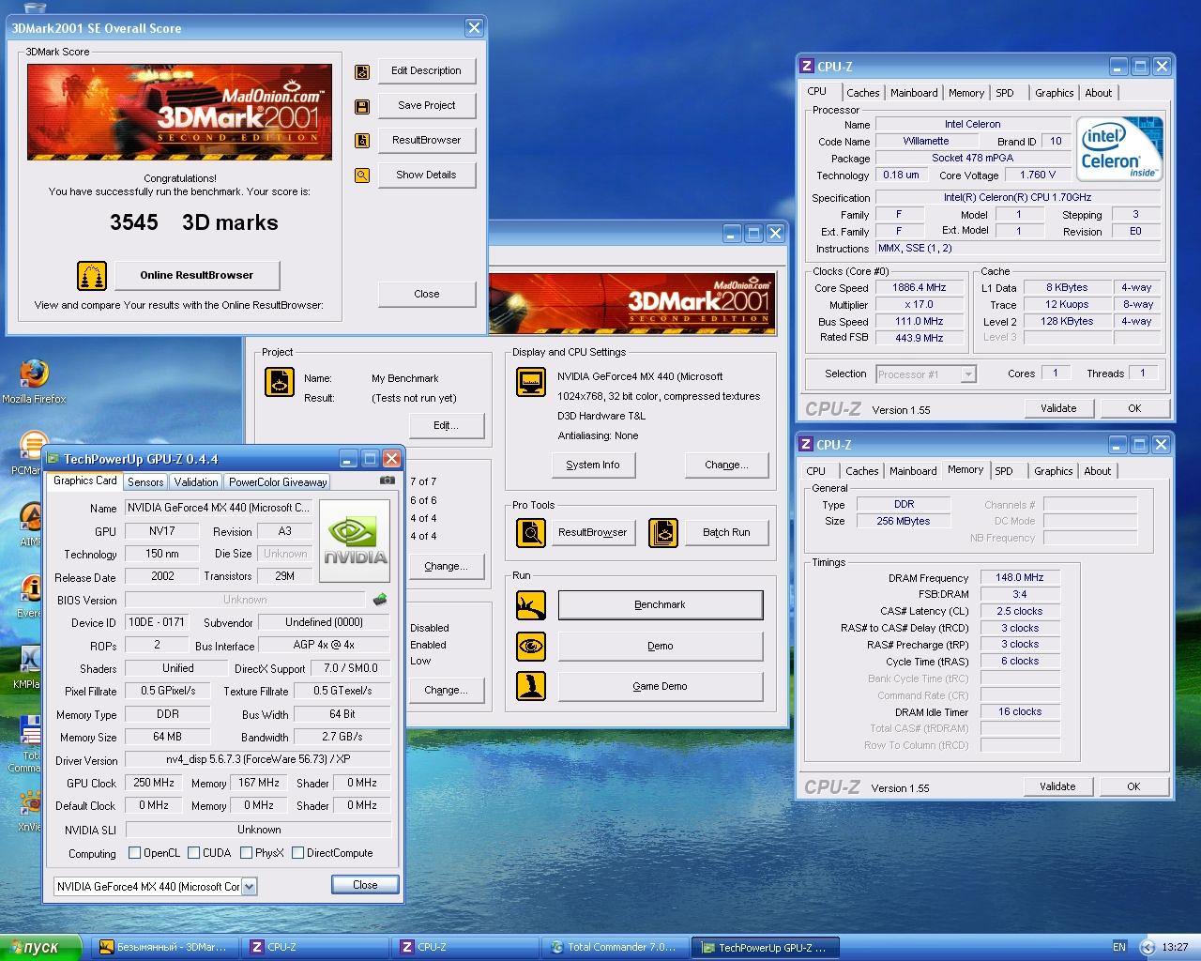Click the BIOS save chip icon in GPU-Z
The image size is (1201, 961).
tap(380, 600)
